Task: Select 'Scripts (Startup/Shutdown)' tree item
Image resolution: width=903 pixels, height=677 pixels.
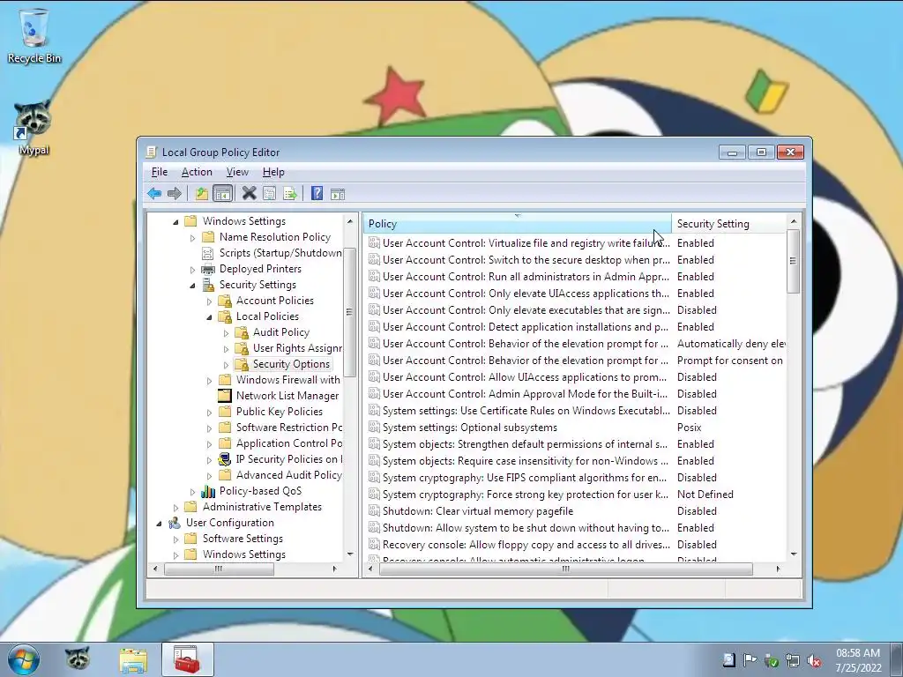Action: coord(280,253)
